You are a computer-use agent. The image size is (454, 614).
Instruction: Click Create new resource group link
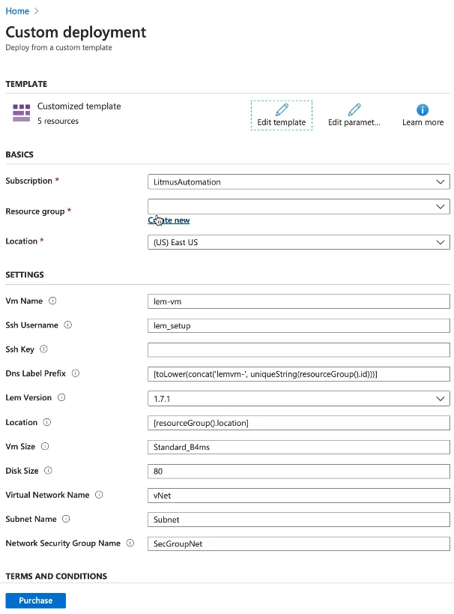pyautogui.click(x=169, y=220)
